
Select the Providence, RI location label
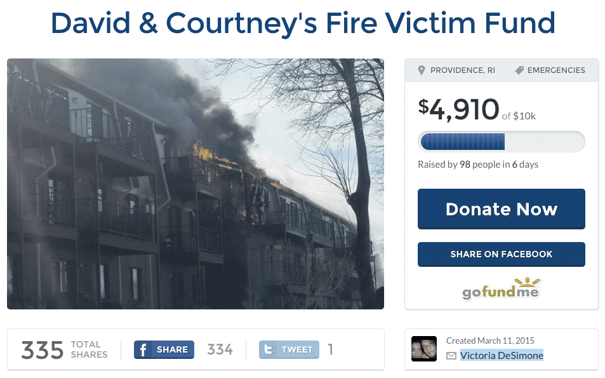coord(463,71)
